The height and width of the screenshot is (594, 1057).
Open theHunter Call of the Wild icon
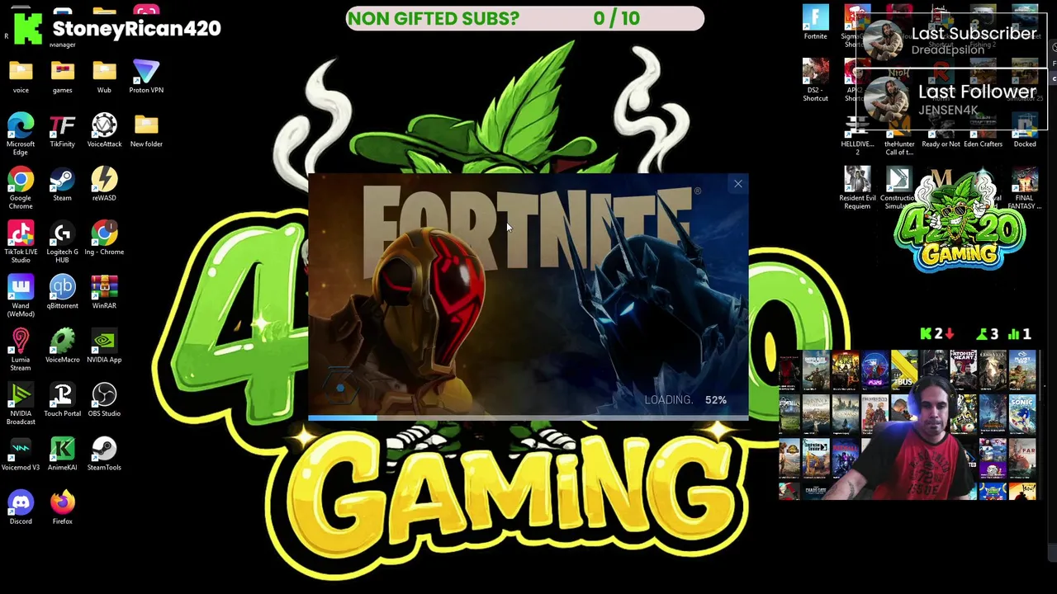(x=899, y=134)
